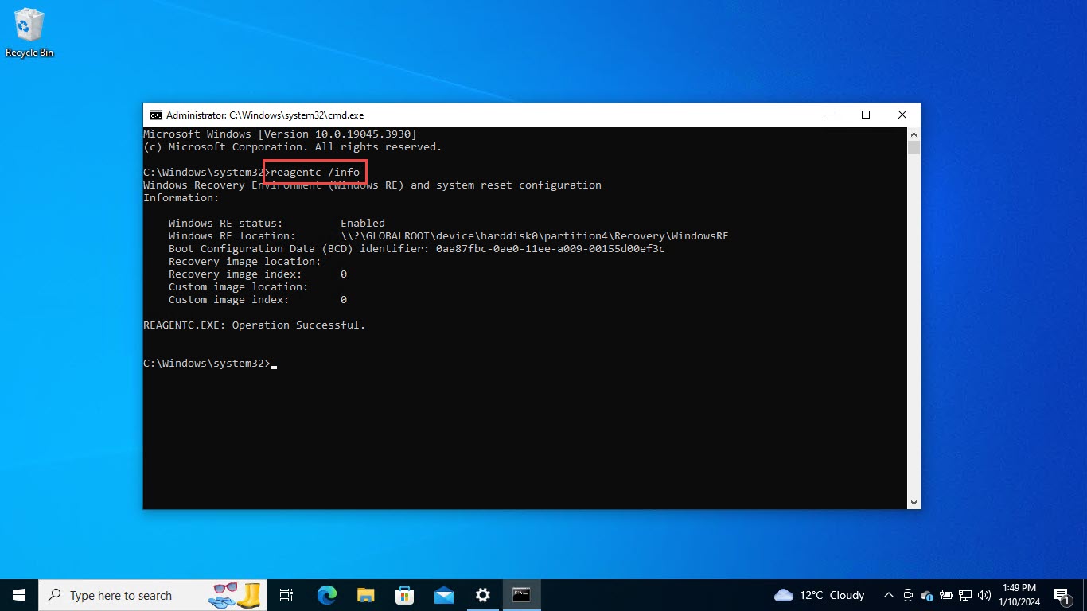Click the 'Custom image index: 0' line
The image size is (1087, 611).
258,300
